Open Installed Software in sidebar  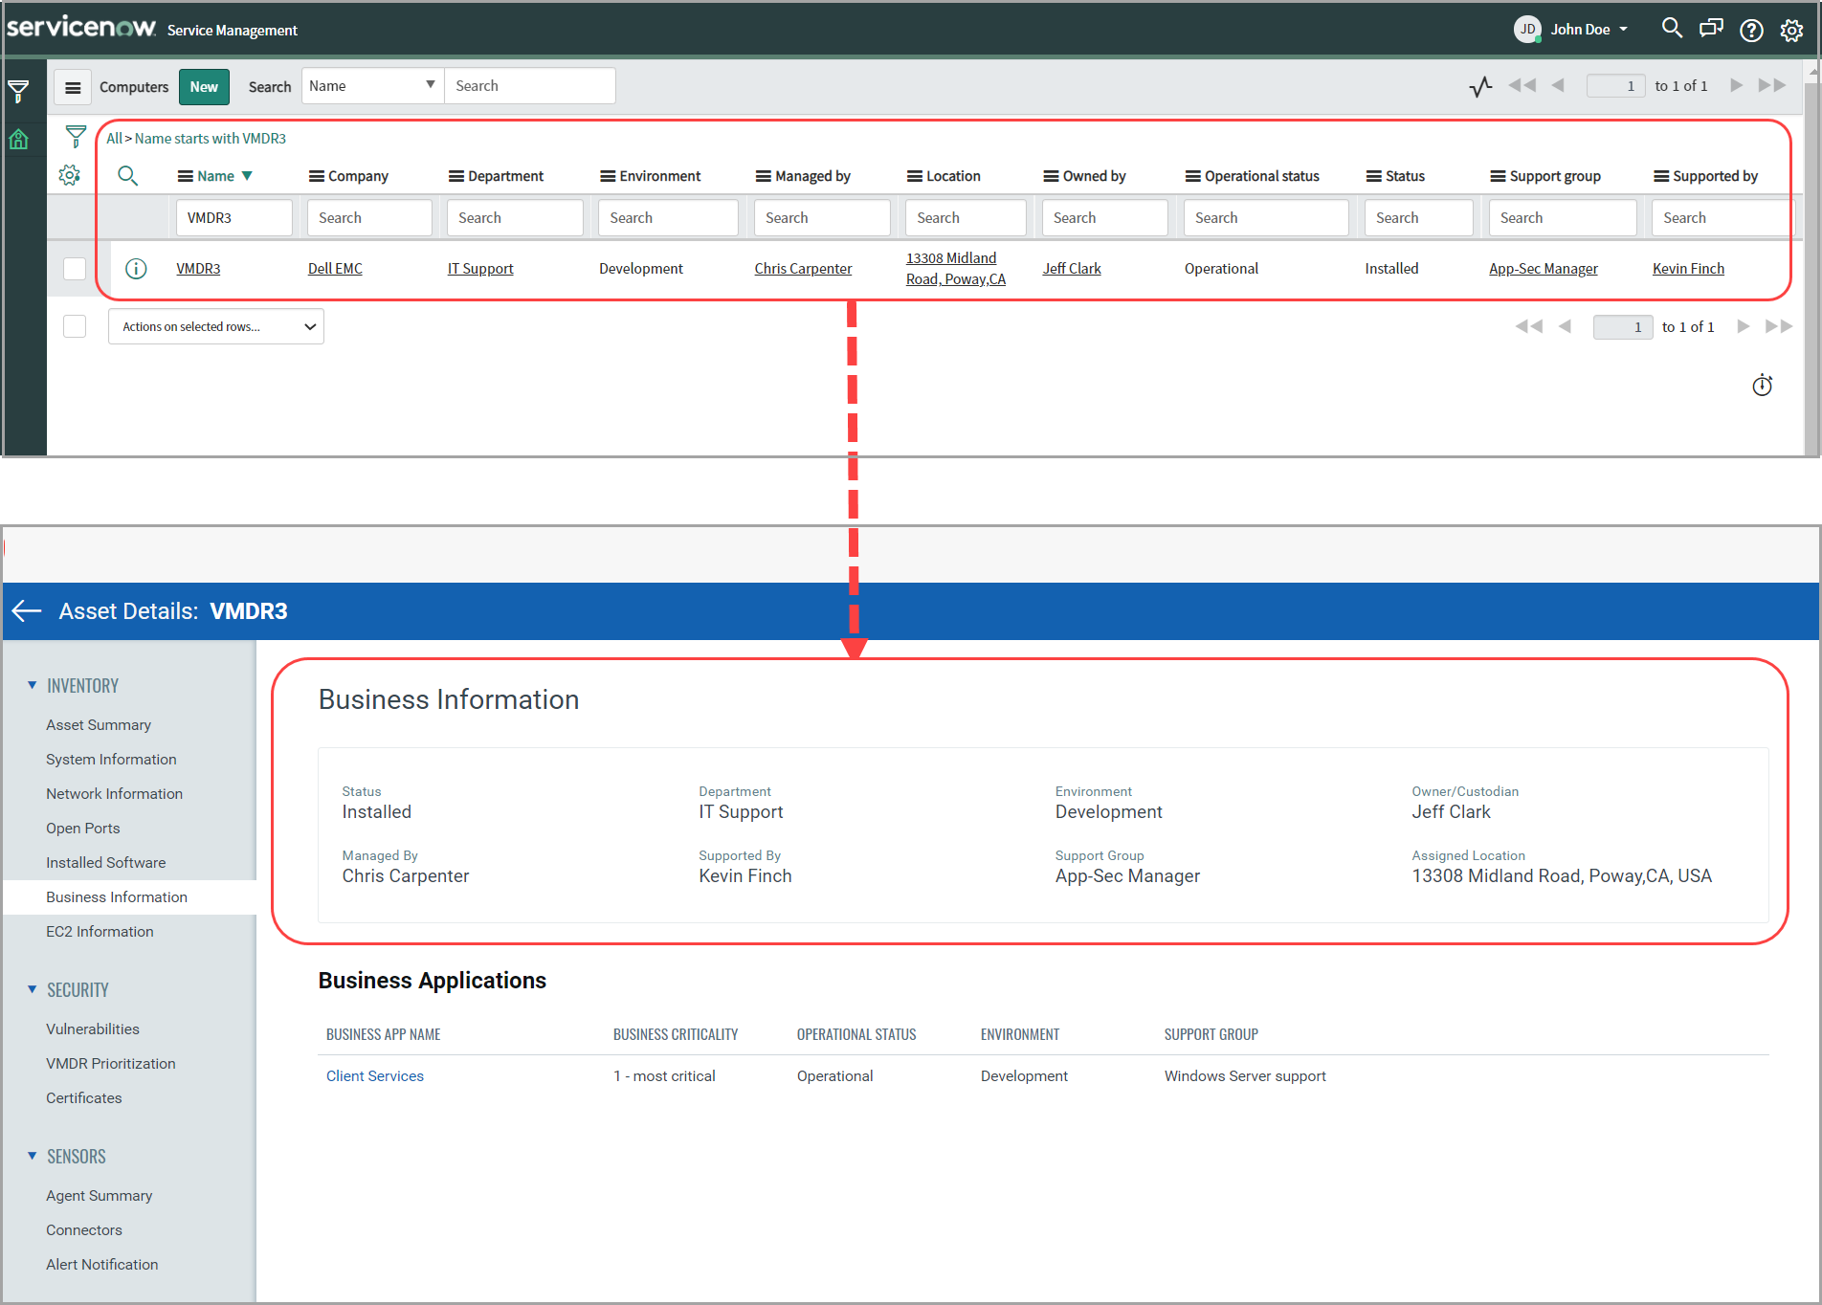pyautogui.click(x=105, y=863)
